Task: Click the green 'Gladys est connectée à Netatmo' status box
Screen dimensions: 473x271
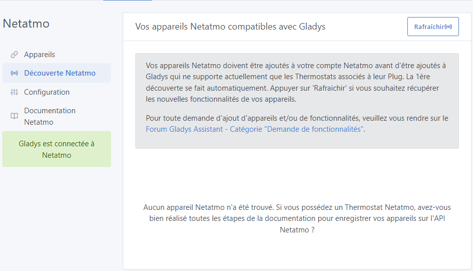Action: tap(57, 149)
